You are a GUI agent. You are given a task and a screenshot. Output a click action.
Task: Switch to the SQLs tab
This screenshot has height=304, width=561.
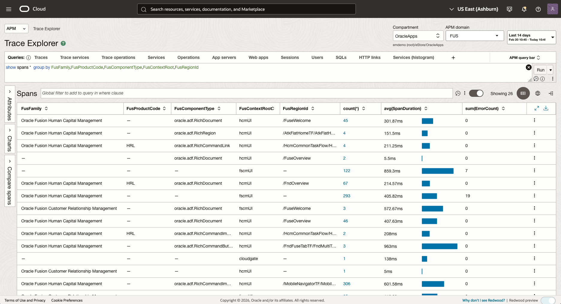341,57
